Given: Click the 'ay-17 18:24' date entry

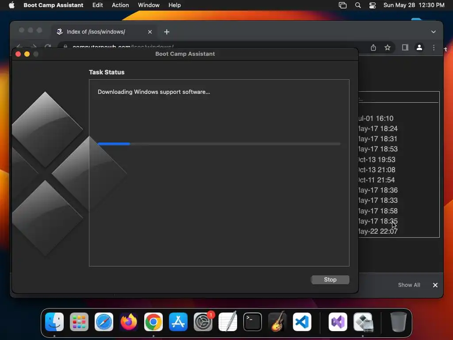Looking at the screenshot, I should [378, 128].
